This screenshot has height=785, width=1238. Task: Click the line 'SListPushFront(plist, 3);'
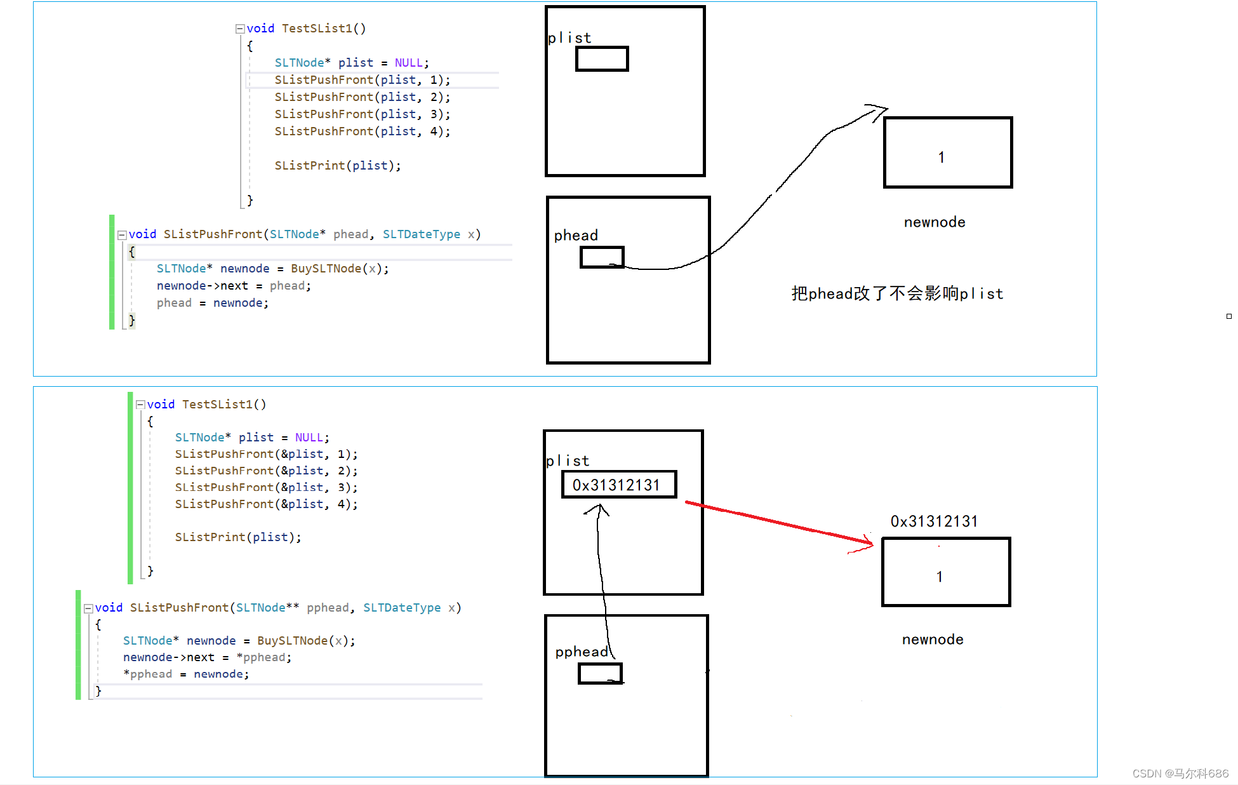(363, 114)
